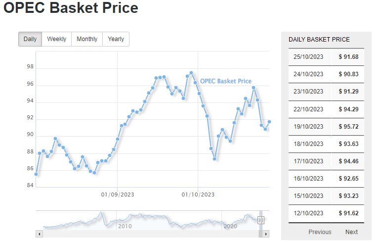Click the last data point on chart
This screenshot has height=243, width=382.
(x=269, y=122)
